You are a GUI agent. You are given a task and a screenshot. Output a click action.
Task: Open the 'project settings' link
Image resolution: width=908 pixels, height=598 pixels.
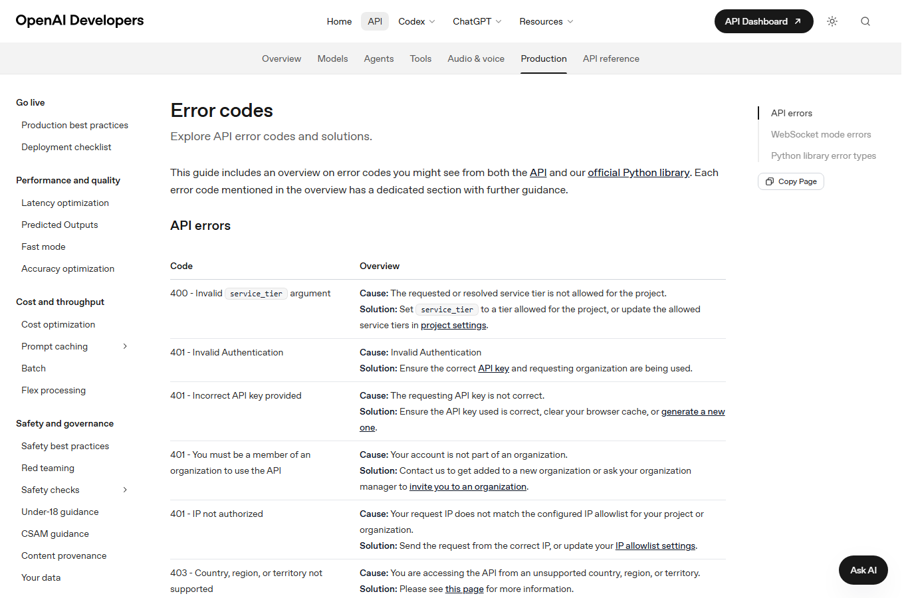[453, 326]
